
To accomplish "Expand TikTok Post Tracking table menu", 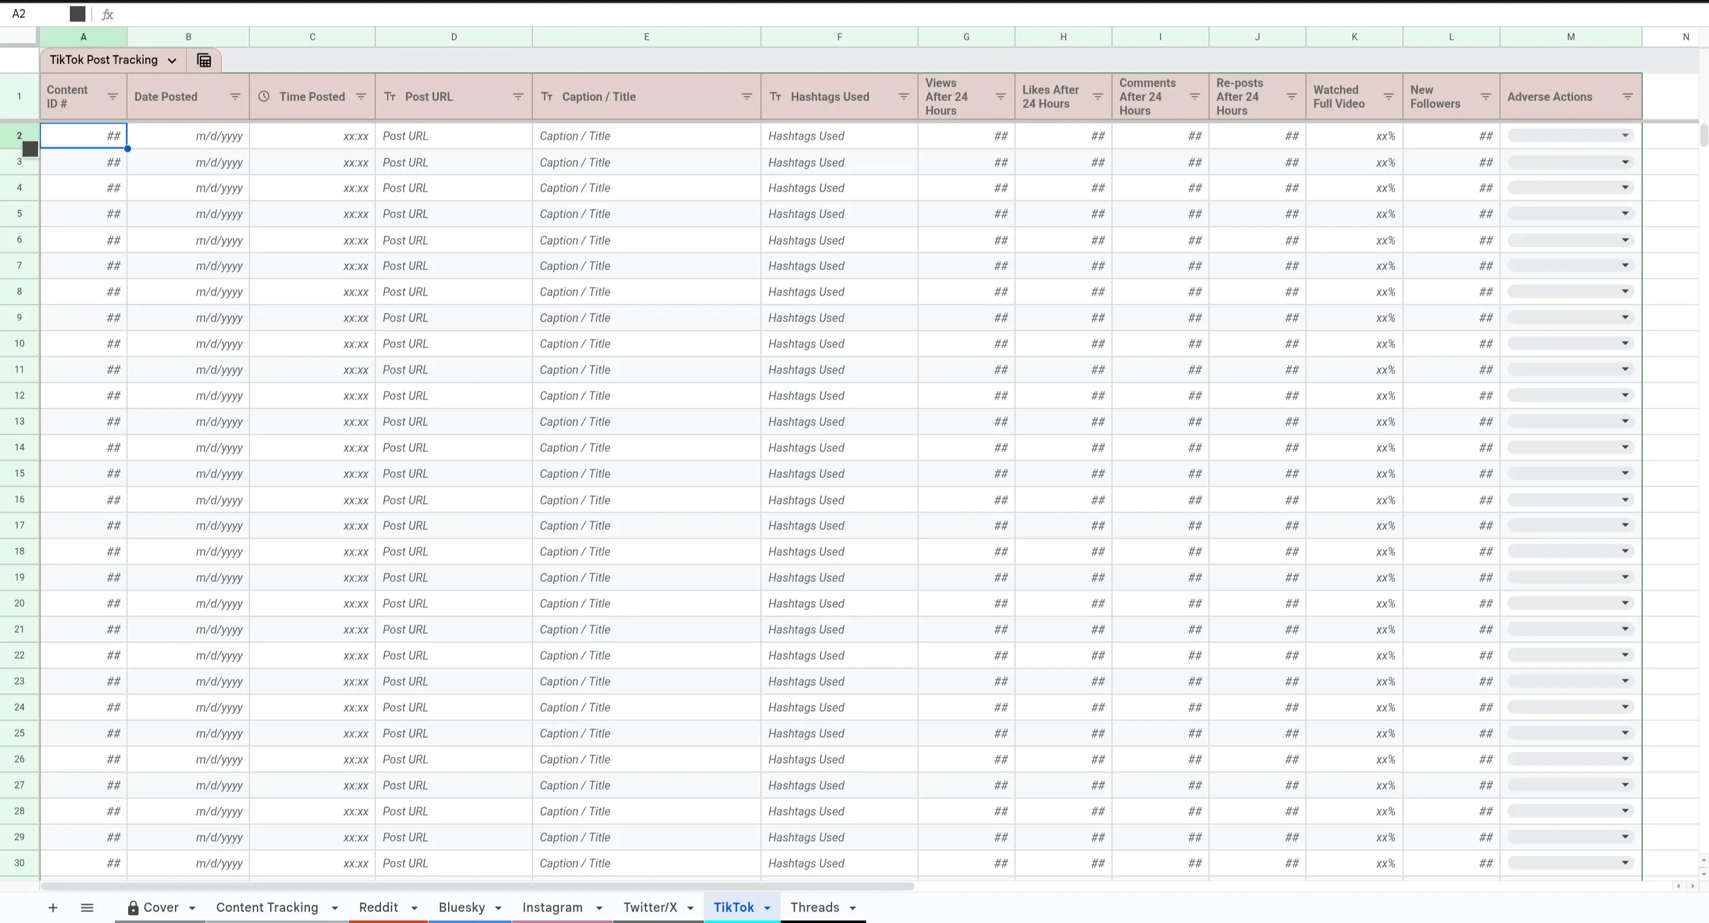I will (x=172, y=61).
